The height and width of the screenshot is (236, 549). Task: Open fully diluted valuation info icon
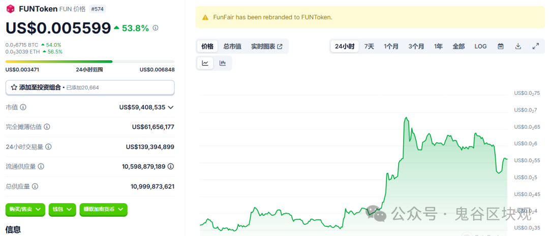point(47,127)
